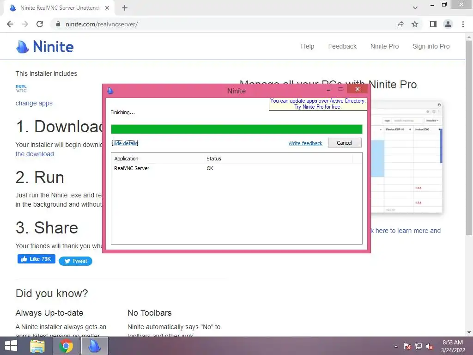Hide details in the Ninite installer

pyautogui.click(x=125, y=143)
